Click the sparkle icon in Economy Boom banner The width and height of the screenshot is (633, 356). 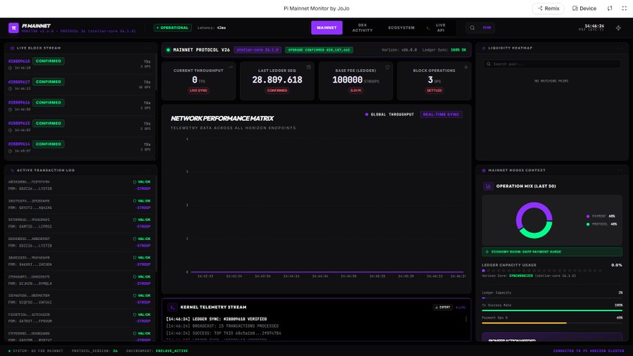(487, 252)
